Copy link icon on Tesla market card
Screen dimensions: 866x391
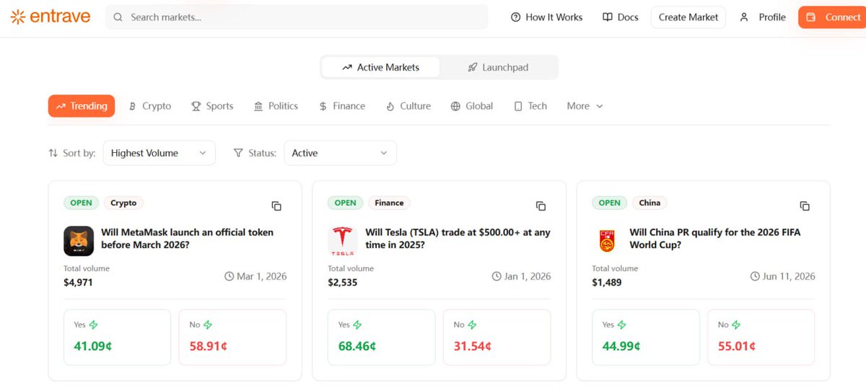pos(541,206)
